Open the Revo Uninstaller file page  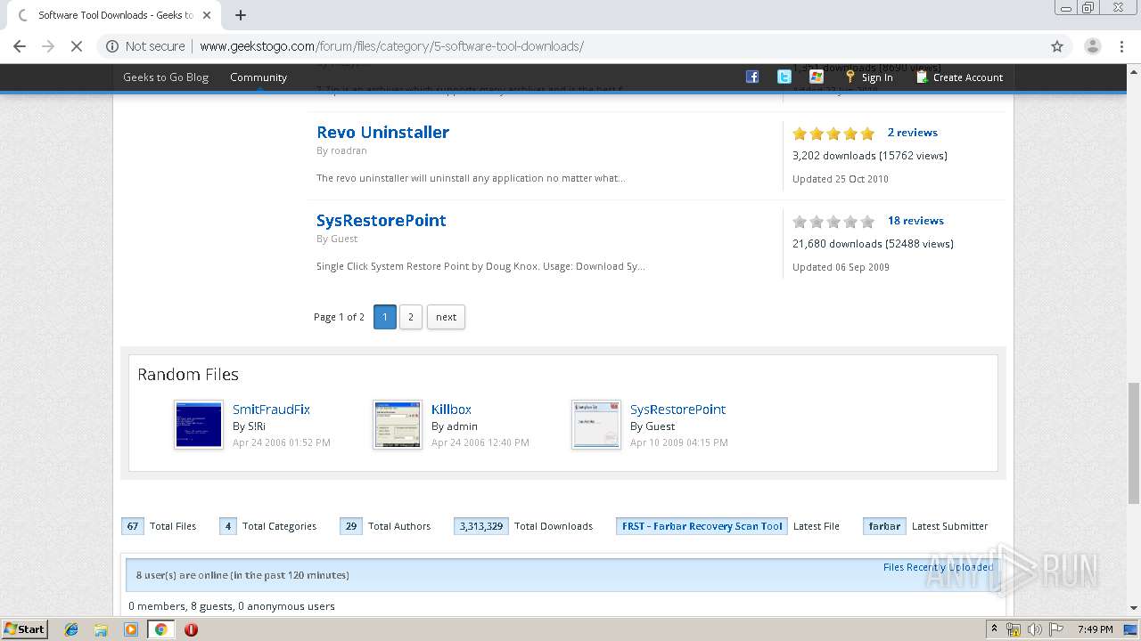pyautogui.click(x=382, y=132)
